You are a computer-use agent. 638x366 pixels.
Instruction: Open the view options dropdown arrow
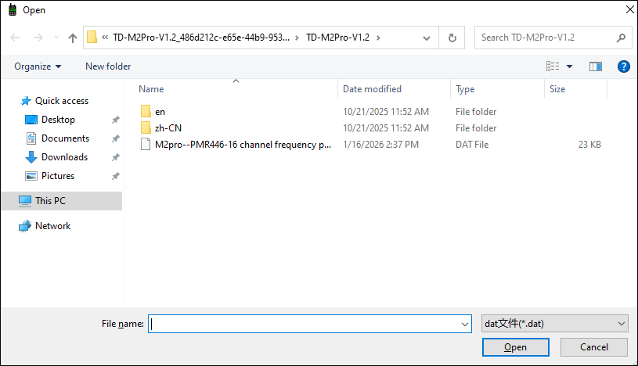(x=569, y=66)
